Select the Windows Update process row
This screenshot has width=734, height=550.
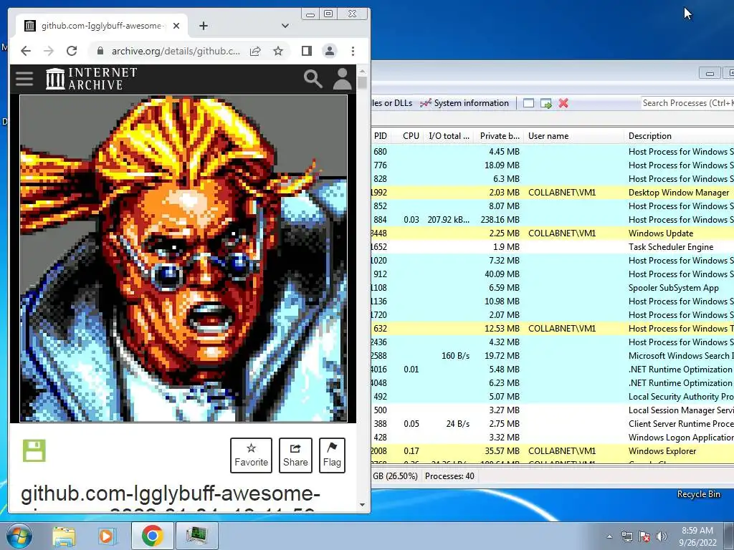tap(553, 233)
